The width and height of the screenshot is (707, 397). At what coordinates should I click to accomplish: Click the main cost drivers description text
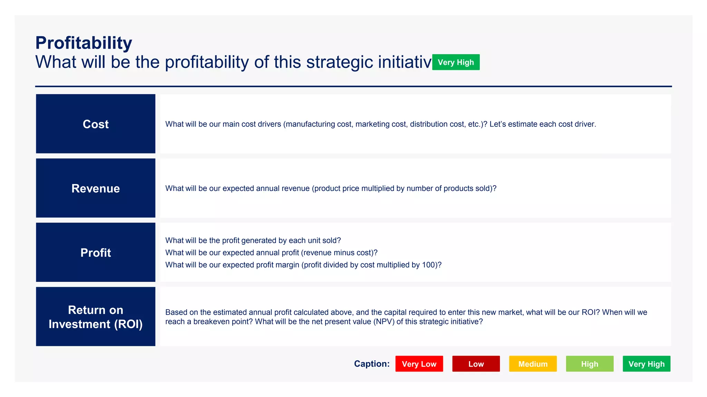coord(380,124)
